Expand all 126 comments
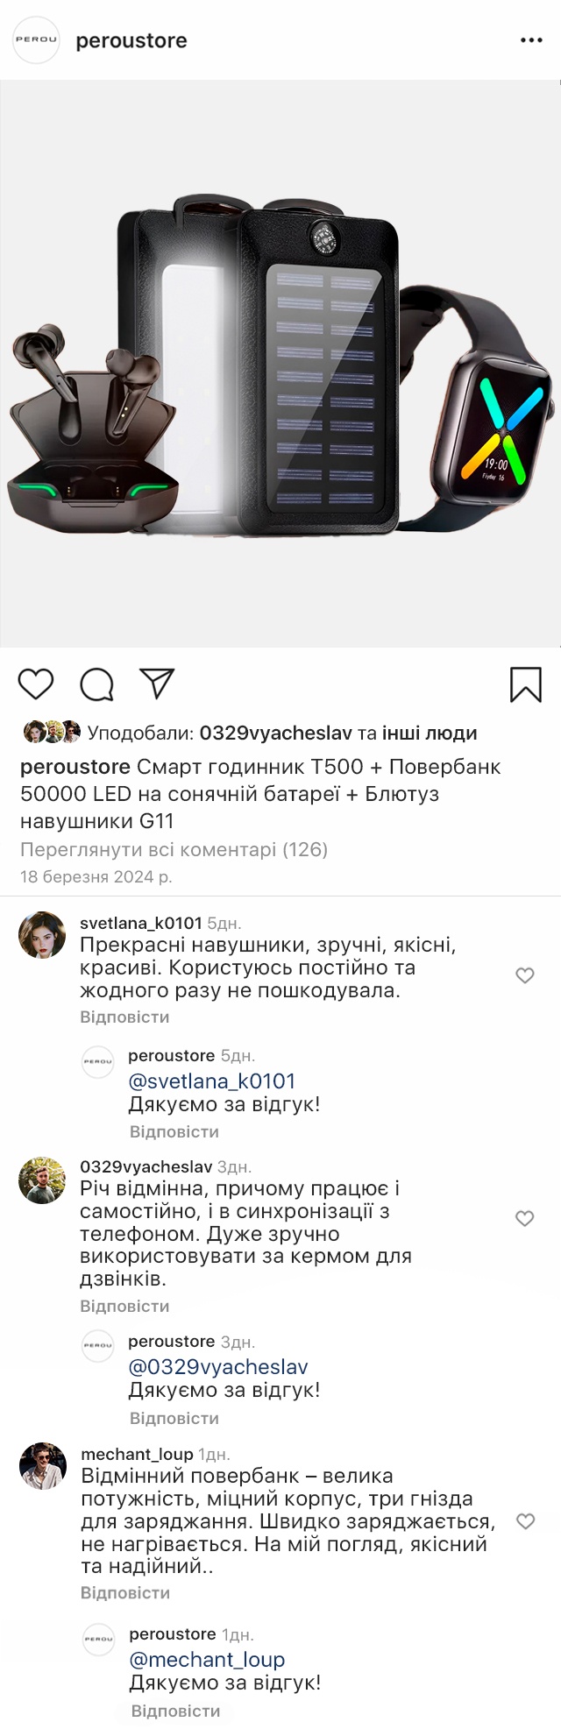The width and height of the screenshot is (561, 1736). click(174, 849)
